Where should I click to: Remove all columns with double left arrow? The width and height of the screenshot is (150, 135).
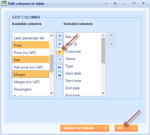click(x=60, y=75)
